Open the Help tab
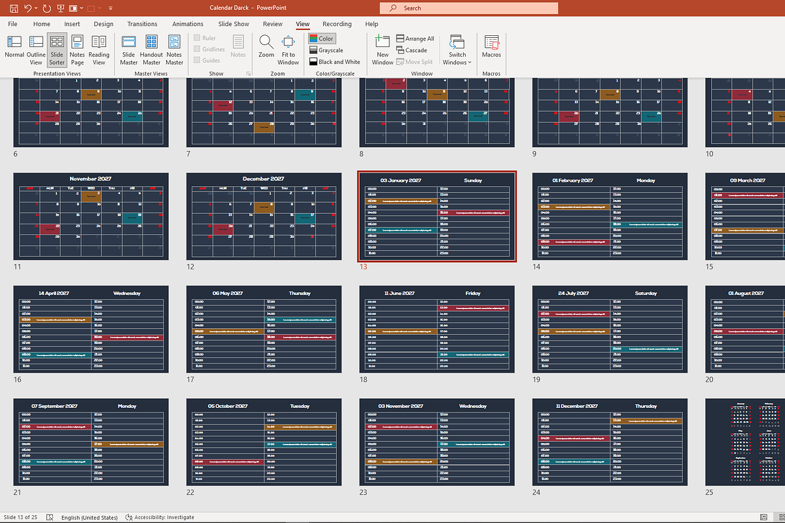 [372, 24]
